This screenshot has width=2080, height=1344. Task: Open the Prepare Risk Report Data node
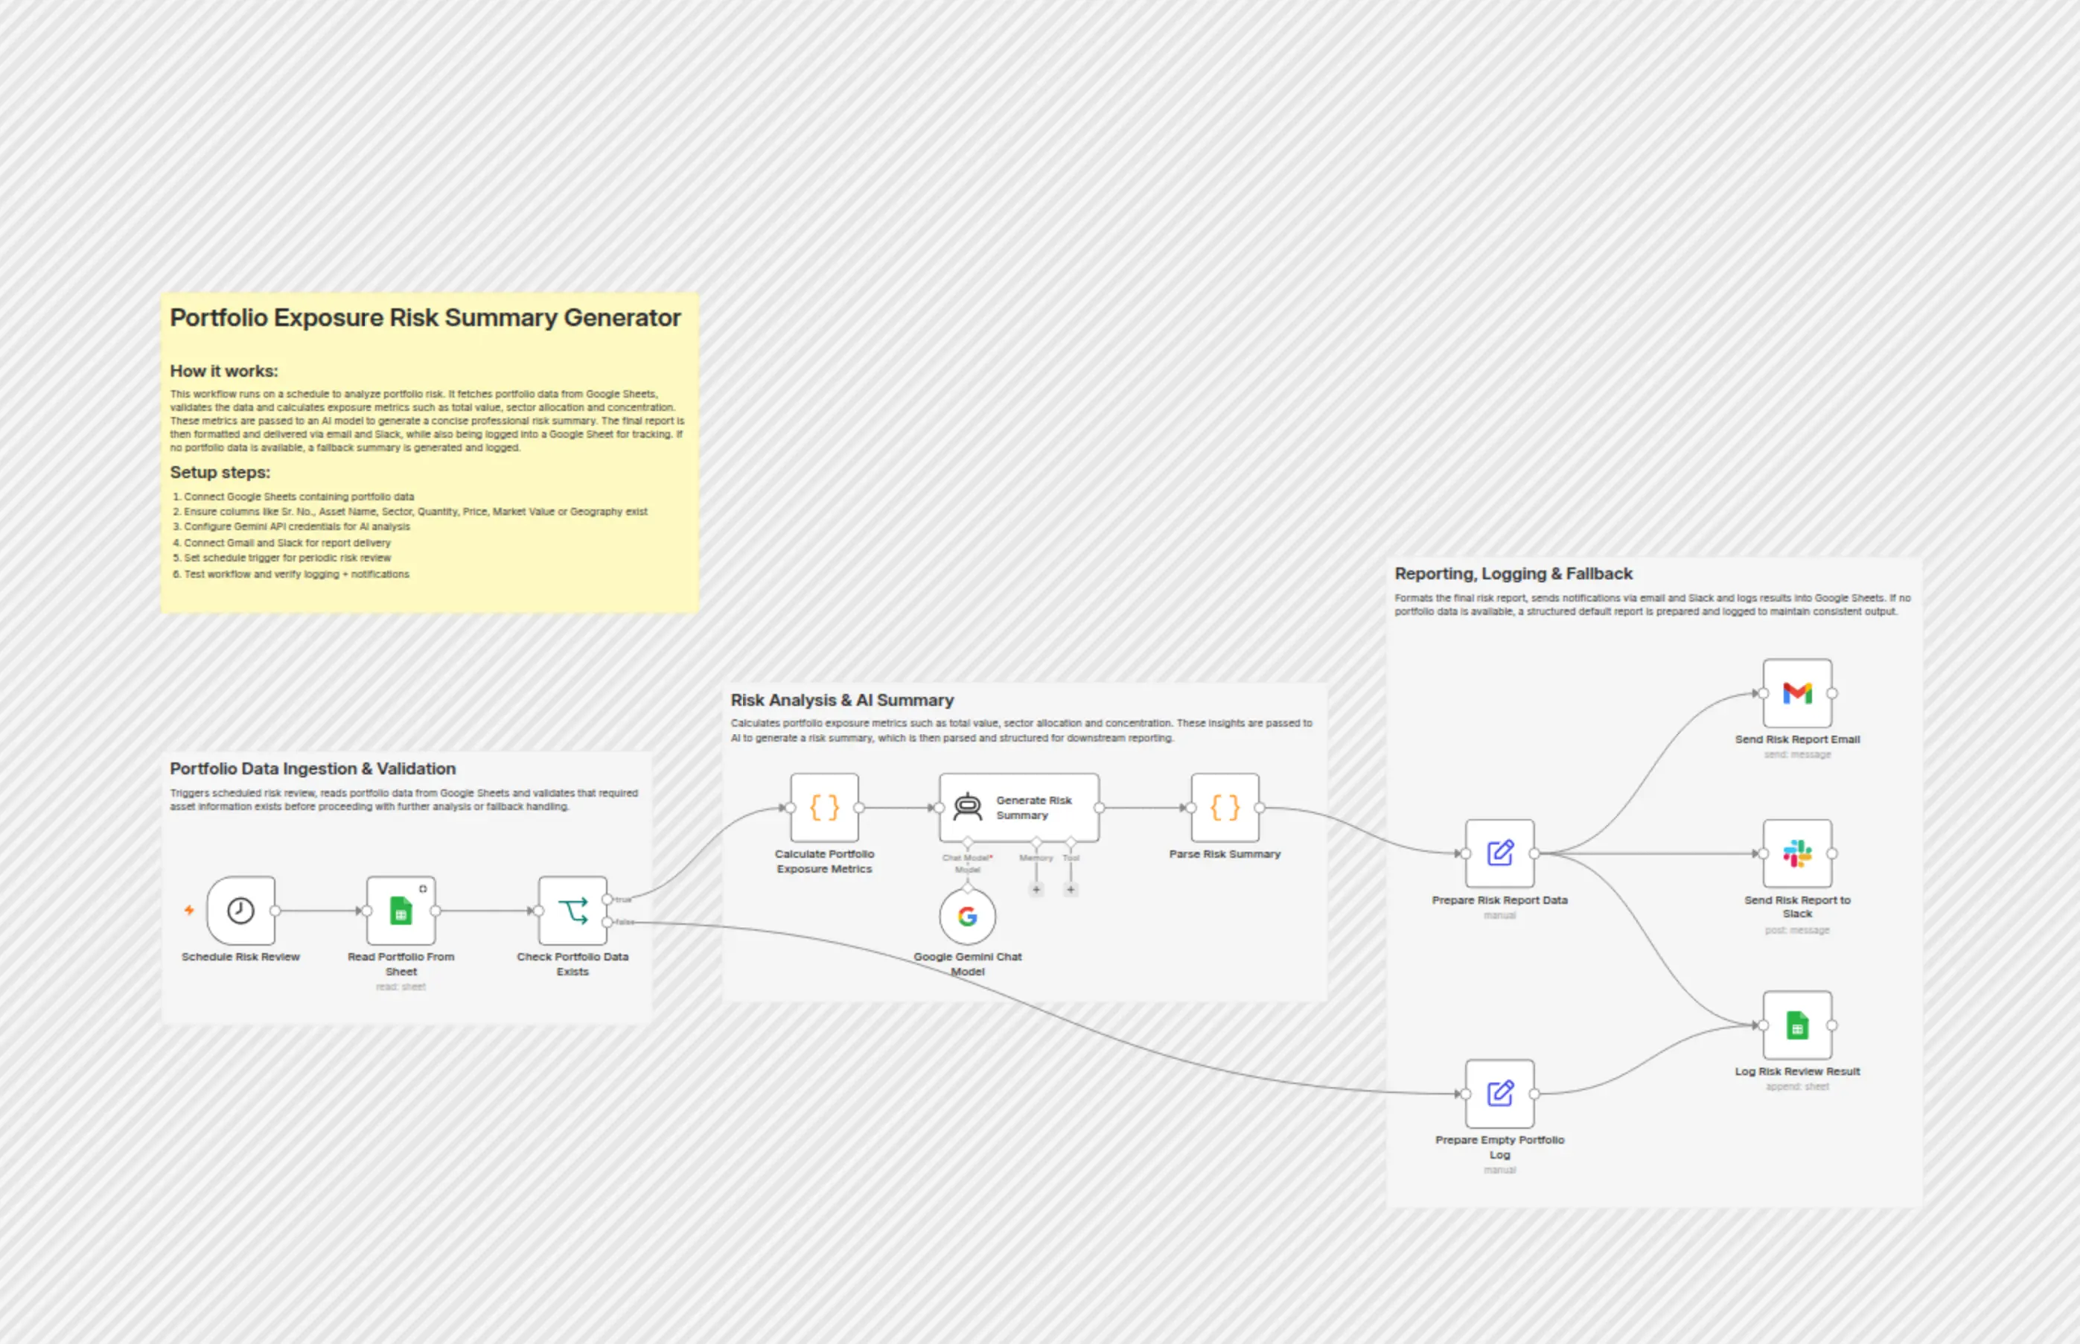pos(1500,853)
